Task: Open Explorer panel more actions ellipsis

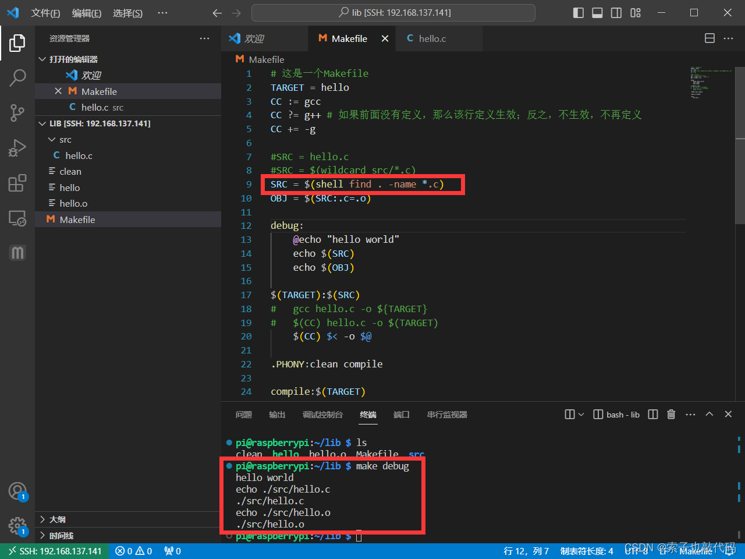Action: point(204,38)
